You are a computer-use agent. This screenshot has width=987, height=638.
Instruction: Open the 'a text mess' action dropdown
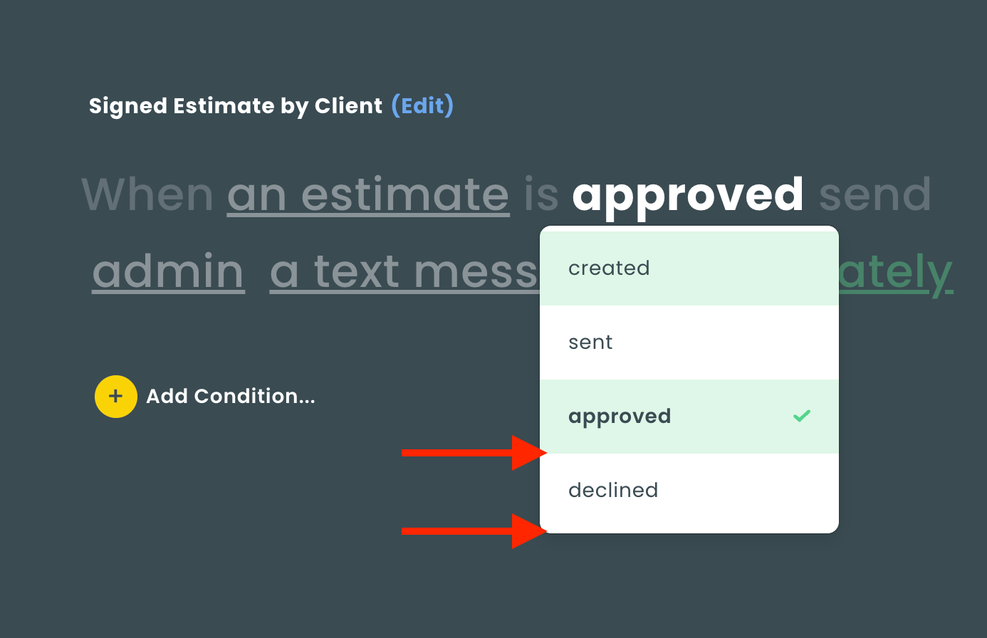pyautogui.click(x=404, y=272)
